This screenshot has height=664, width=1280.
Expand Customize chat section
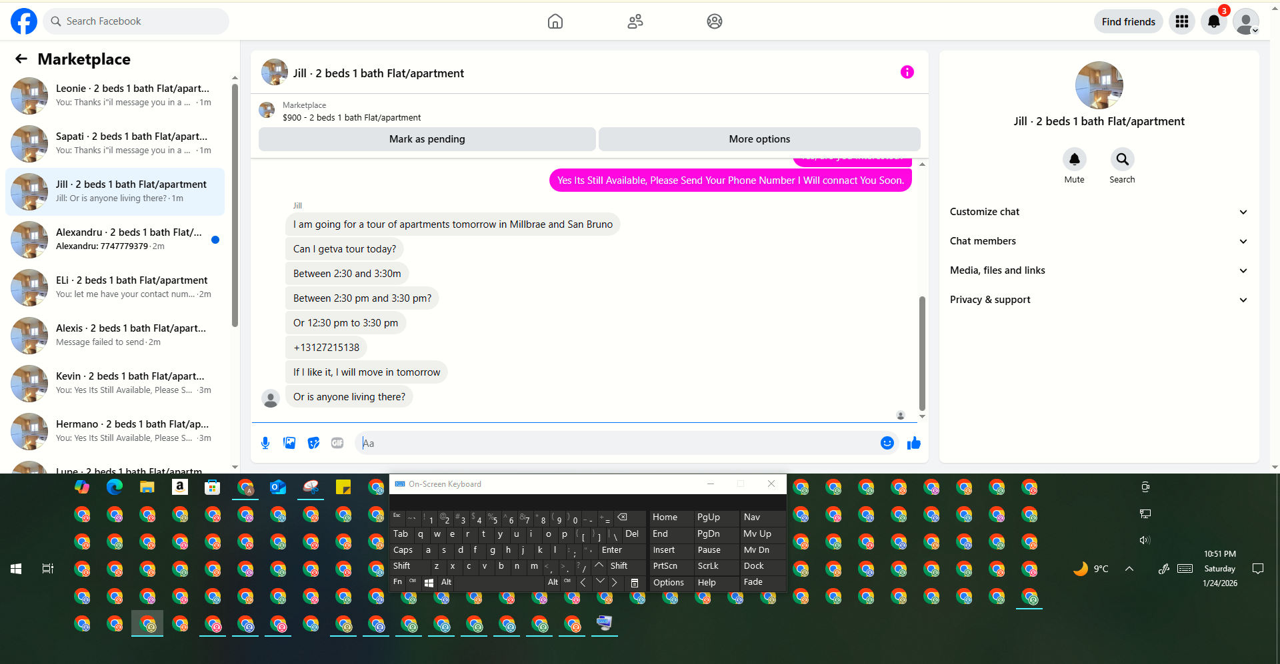click(x=1099, y=212)
